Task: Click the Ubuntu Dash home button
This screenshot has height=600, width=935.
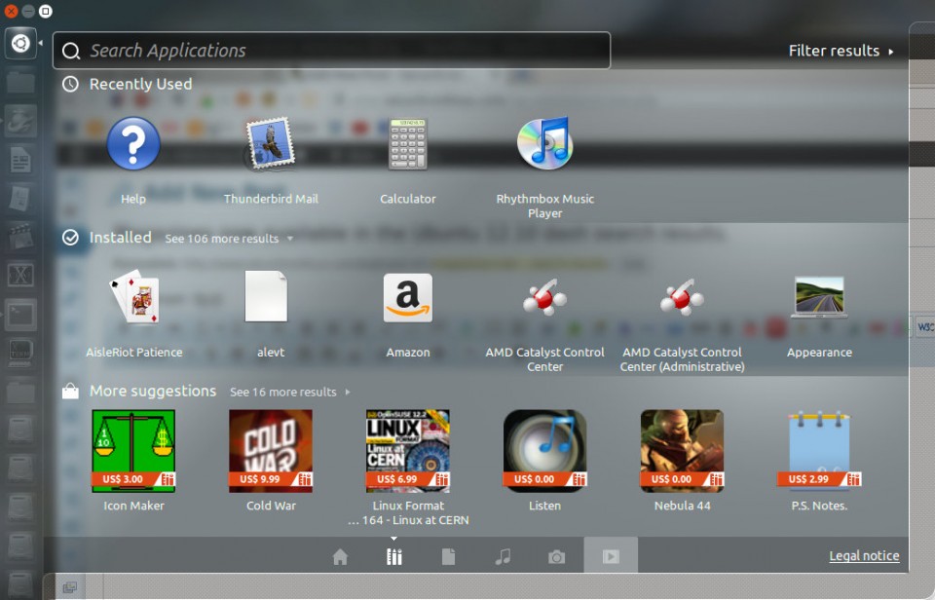Action: point(20,44)
